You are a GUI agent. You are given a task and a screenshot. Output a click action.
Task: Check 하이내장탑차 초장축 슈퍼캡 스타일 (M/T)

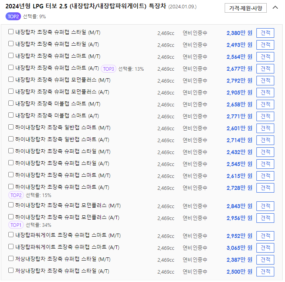pyautogui.click(x=11, y=151)
